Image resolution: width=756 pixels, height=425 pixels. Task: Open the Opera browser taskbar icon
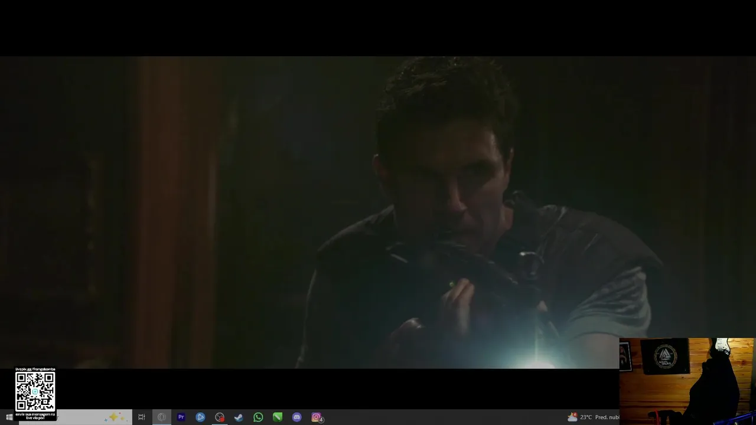point(161,417)
